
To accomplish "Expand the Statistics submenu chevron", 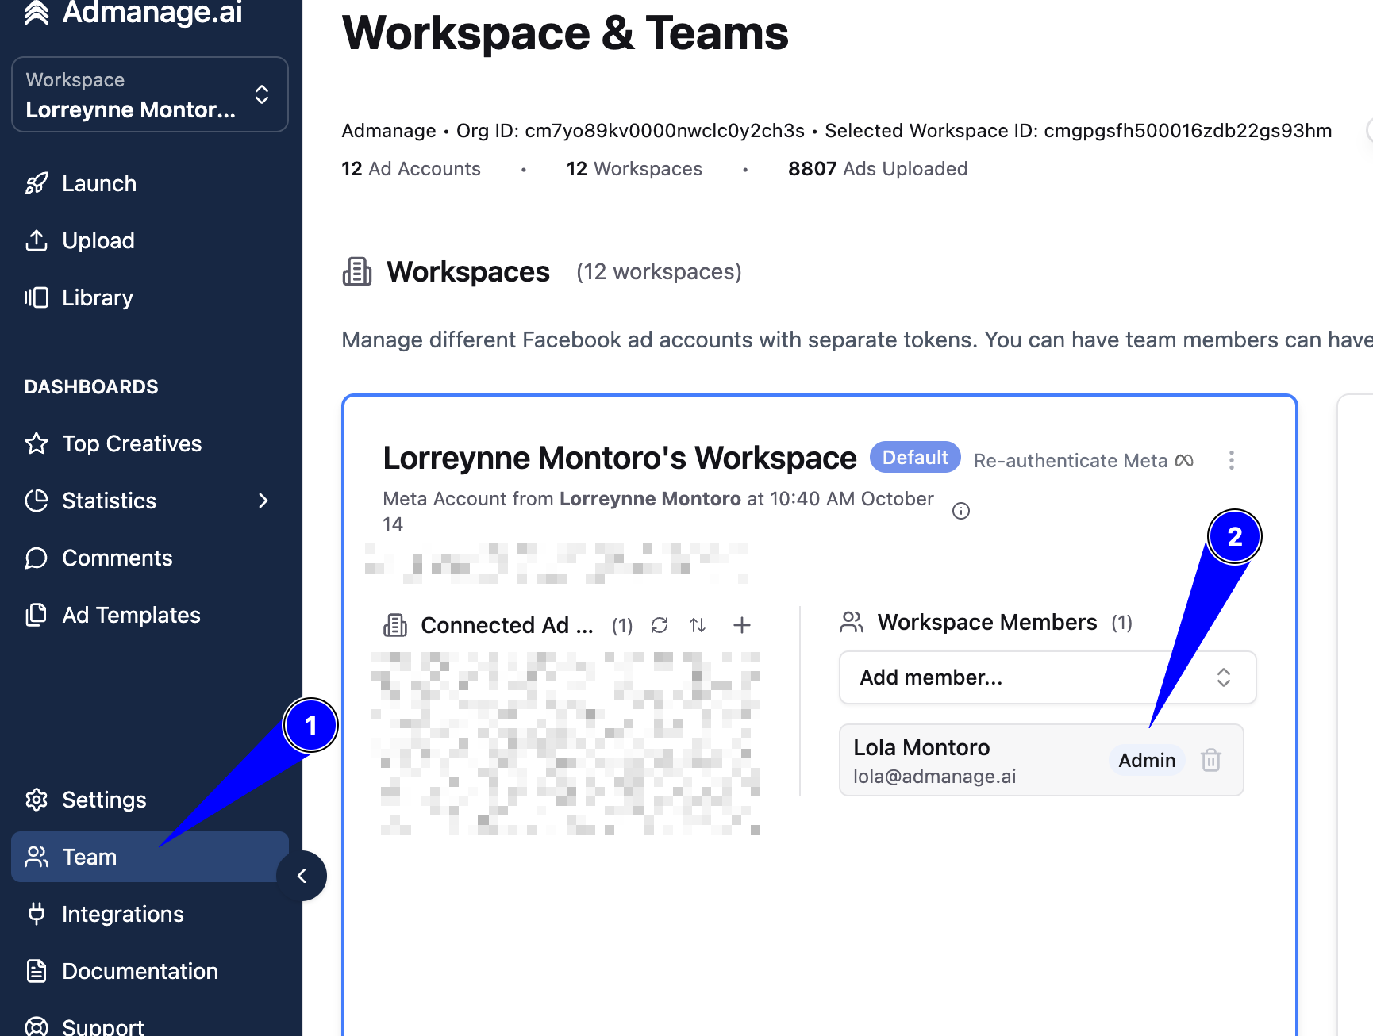I will coord(263,501).
